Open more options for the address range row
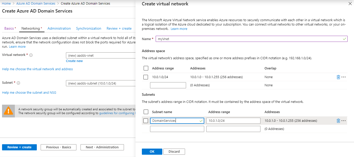The height and width of the screenshot is (157, 354). point(344,77)
